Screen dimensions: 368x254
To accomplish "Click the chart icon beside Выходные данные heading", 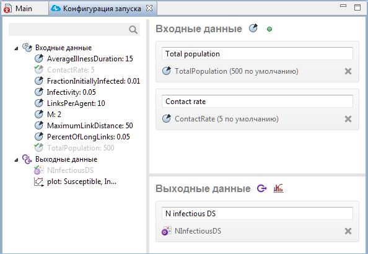I will point(278,188).
